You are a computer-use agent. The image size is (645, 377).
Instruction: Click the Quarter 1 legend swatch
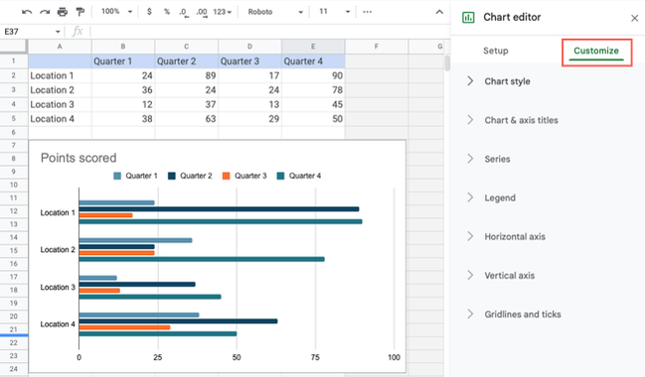117,176
